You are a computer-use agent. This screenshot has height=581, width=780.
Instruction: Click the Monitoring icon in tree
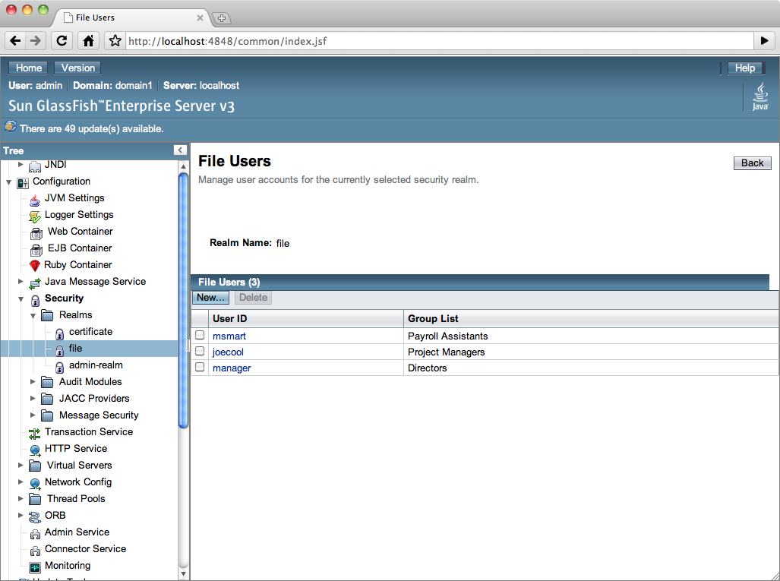click(x=35, y=567)
